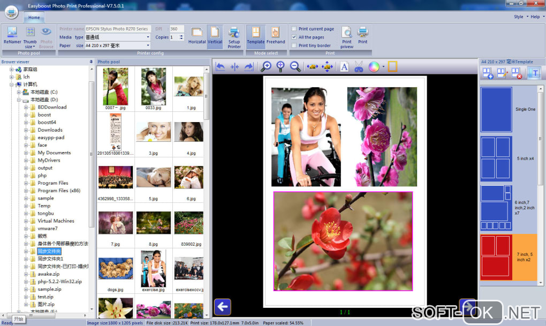Pin the Brower viewer panel
Viewport: 546px width, 326px height.
91,62
